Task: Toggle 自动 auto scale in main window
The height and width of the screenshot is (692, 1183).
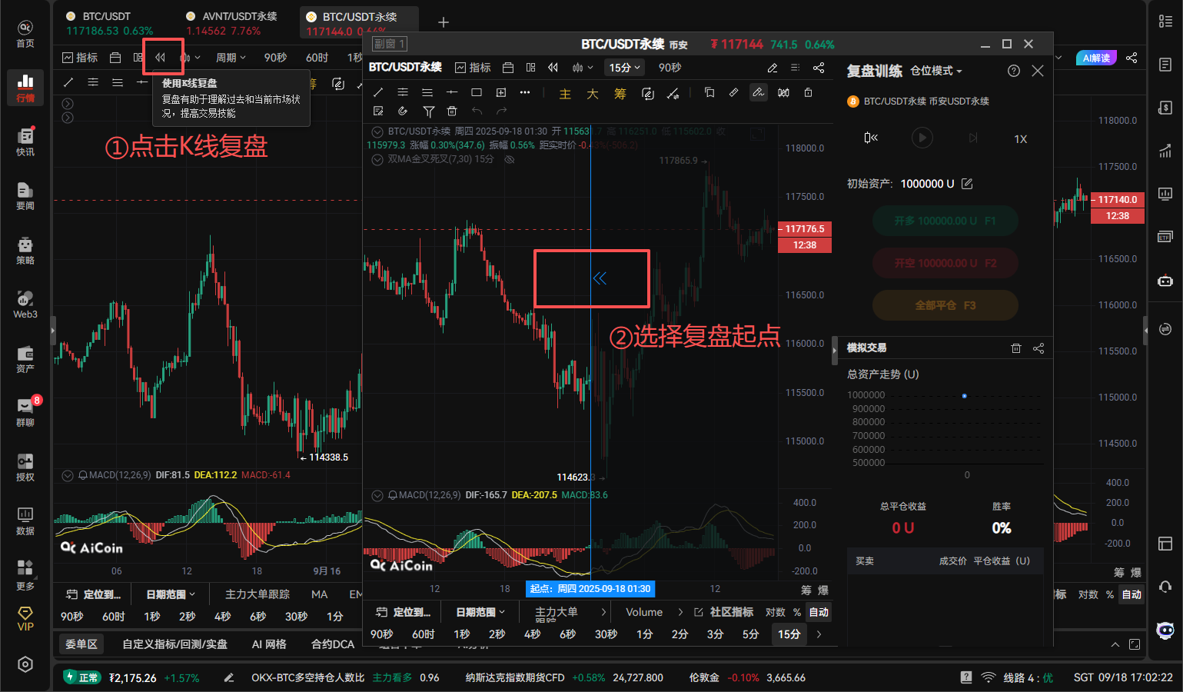Action: coord(1131,594)
